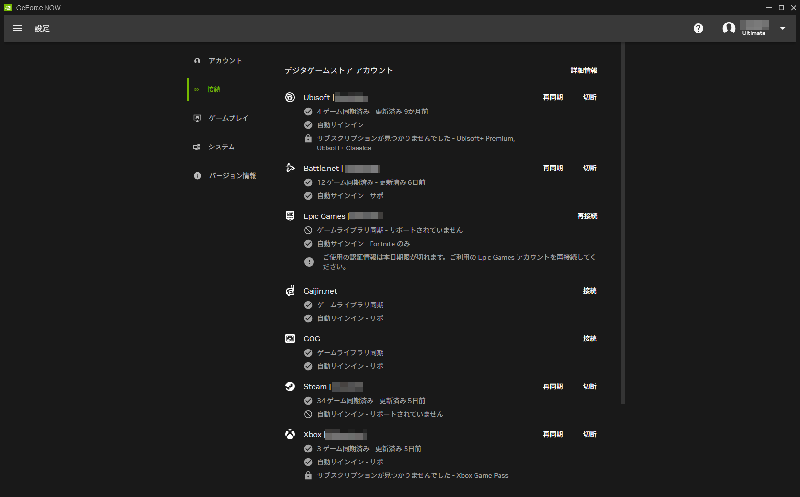Connect the Gaijin.net account

pos(590,291)
